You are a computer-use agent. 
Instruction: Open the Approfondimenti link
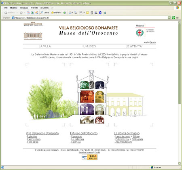click(x=124, y=142)
